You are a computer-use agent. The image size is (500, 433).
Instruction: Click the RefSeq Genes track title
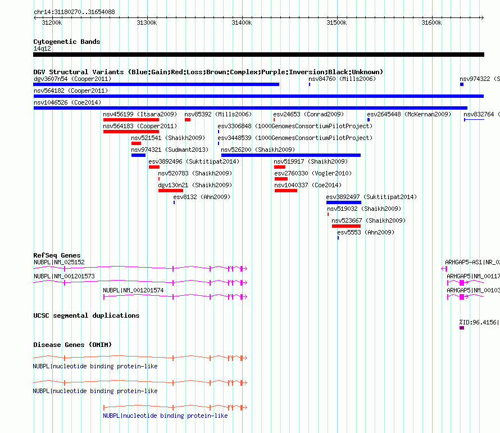(x=57, y=255)
